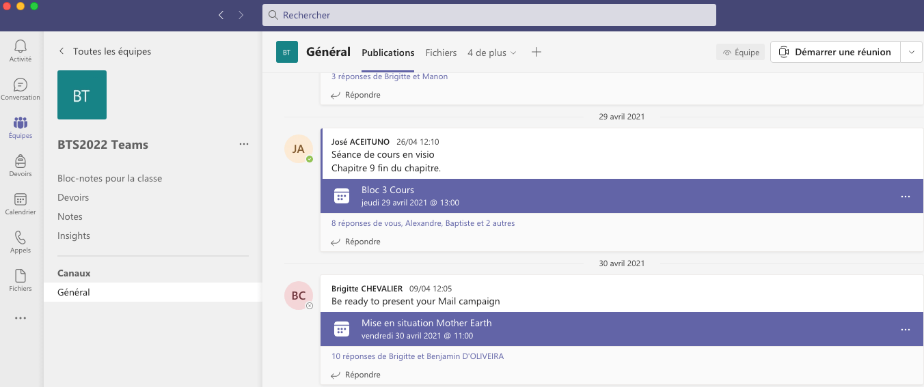Open Bloc 3 Cours meeting options ellipsis
The height and width of the screenshot is (387, 924).
point(906,197)
